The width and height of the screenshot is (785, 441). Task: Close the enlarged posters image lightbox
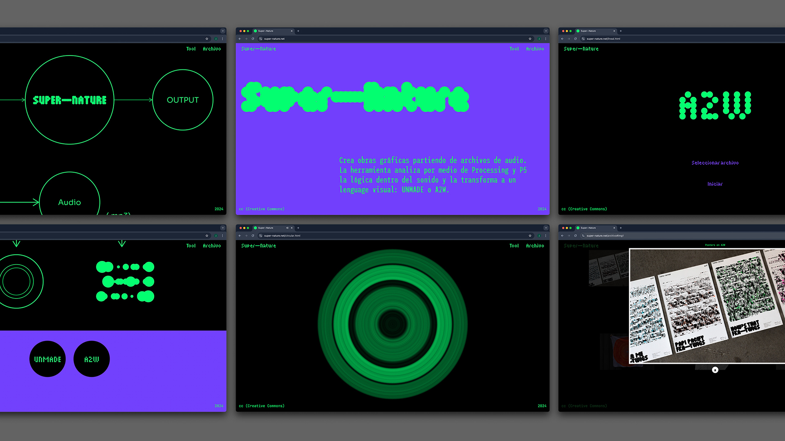[x=715, y=370]
